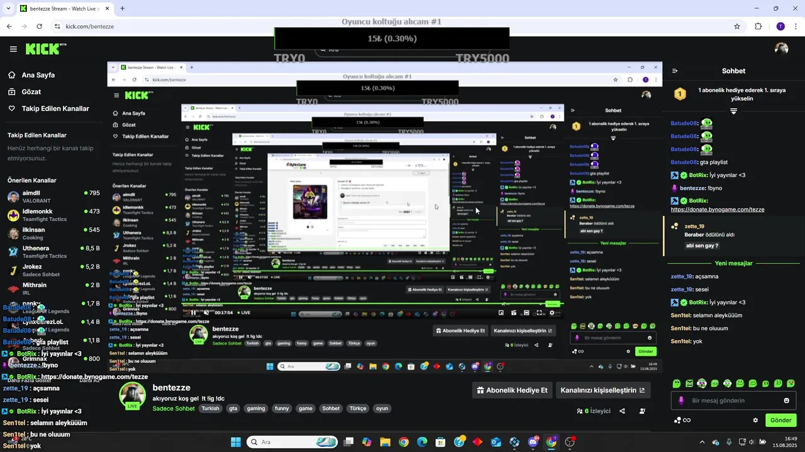
Task: Open a new browser tab
Action: click(123, 9)
